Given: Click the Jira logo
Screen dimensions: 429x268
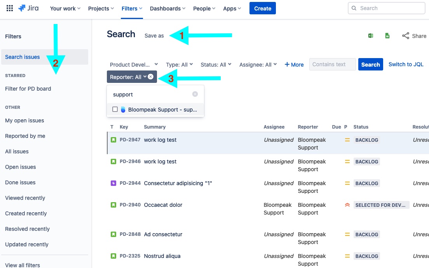Looking at the screenshot, I should tap(28, 8).
